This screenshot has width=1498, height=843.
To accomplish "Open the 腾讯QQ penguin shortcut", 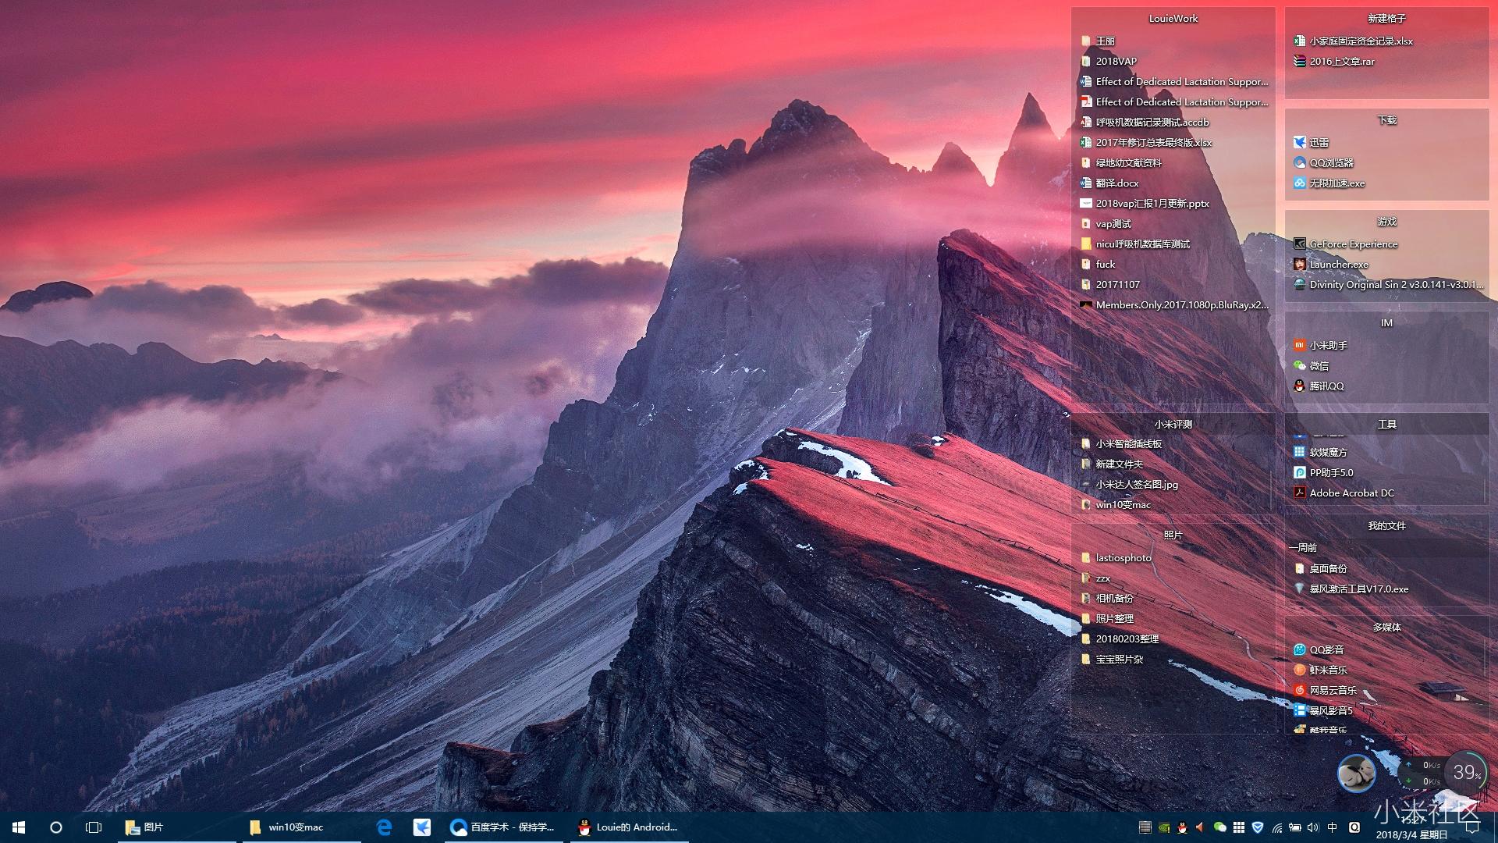I will coord(1300,386).
